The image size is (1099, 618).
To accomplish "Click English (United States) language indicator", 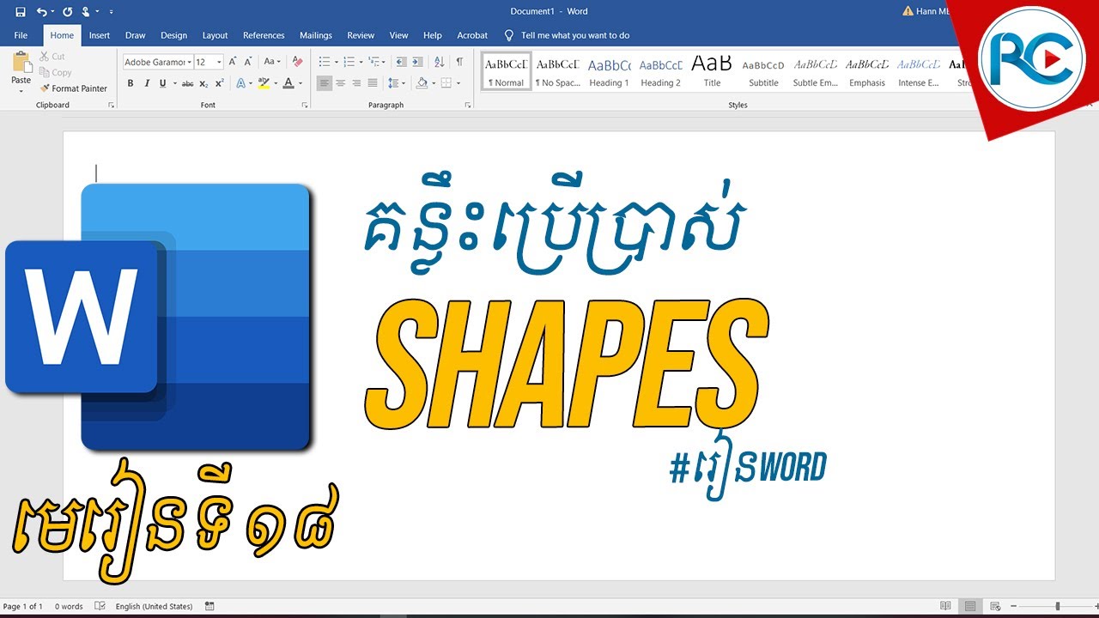I will (152, 607).
